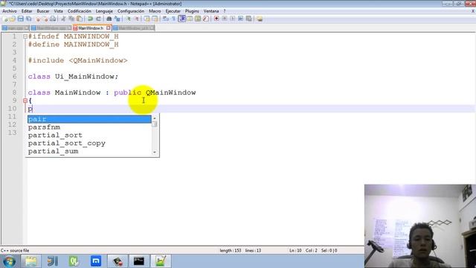476x268 pixels.
Task: Click the autocomplete list scroll-up arrow
Action: (x=155, y=118)
